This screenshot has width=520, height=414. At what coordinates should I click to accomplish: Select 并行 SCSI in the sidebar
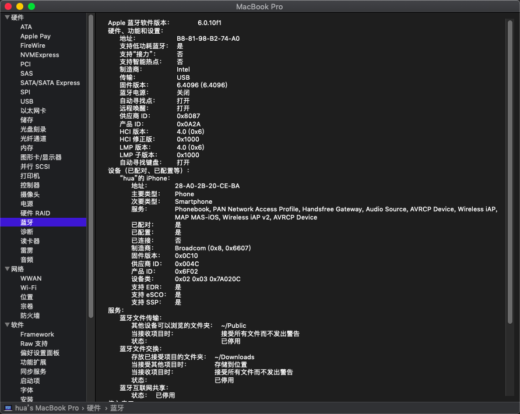tap(35, 167)
